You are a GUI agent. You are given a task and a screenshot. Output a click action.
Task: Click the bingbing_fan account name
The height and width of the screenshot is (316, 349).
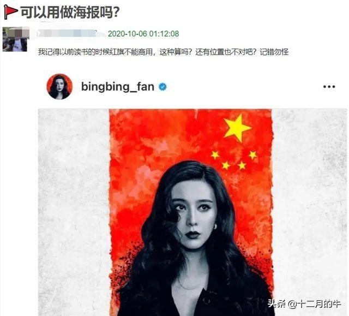click(118, 86)
